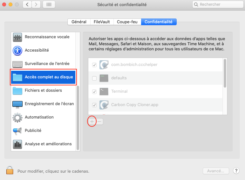Screen dimensions: 245x180
Task: Click 'Pour modifier, cliquez sur le cadenas' text
Action: [53, 171]
